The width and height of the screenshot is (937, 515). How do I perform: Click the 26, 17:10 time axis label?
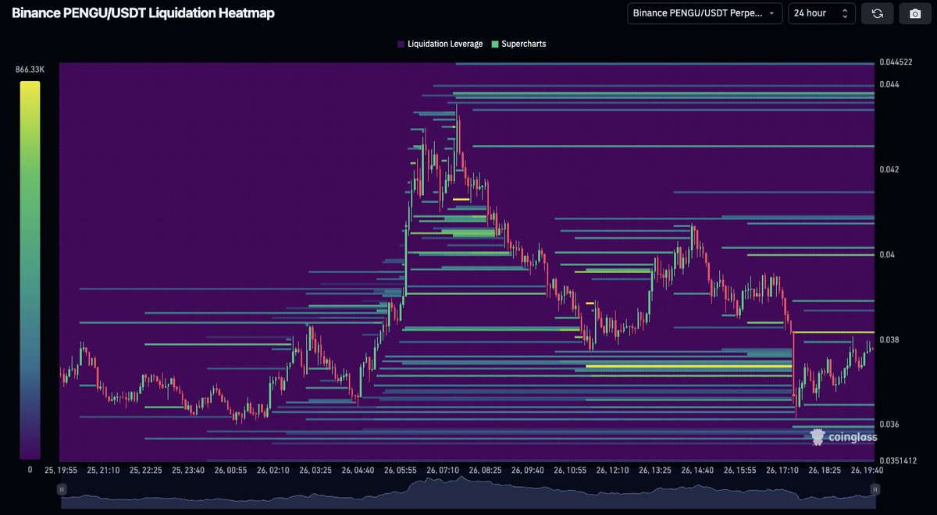pyautogui.click(x=782, y=471)
